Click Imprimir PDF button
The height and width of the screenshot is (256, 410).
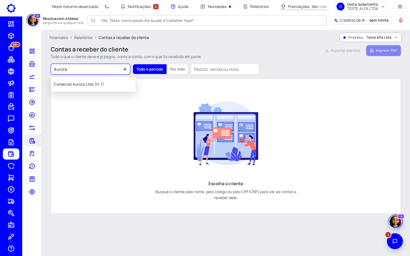tap(384, 51)
